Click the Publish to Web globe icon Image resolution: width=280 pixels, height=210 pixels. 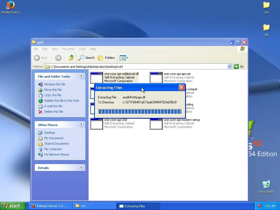40,101
